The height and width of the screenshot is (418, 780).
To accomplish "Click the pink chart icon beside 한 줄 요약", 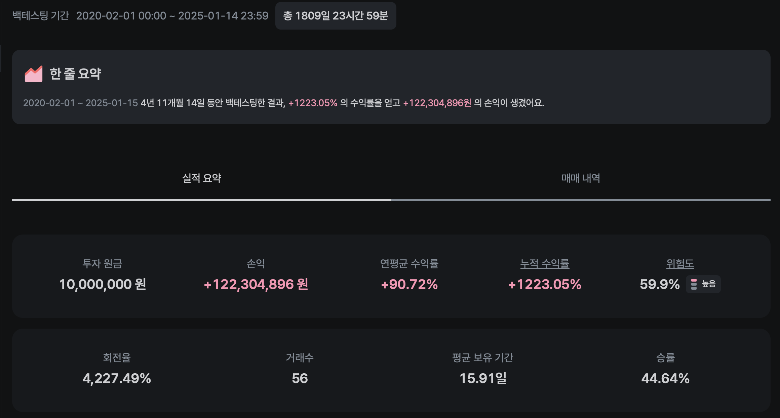I will click(x=34, y=74).
